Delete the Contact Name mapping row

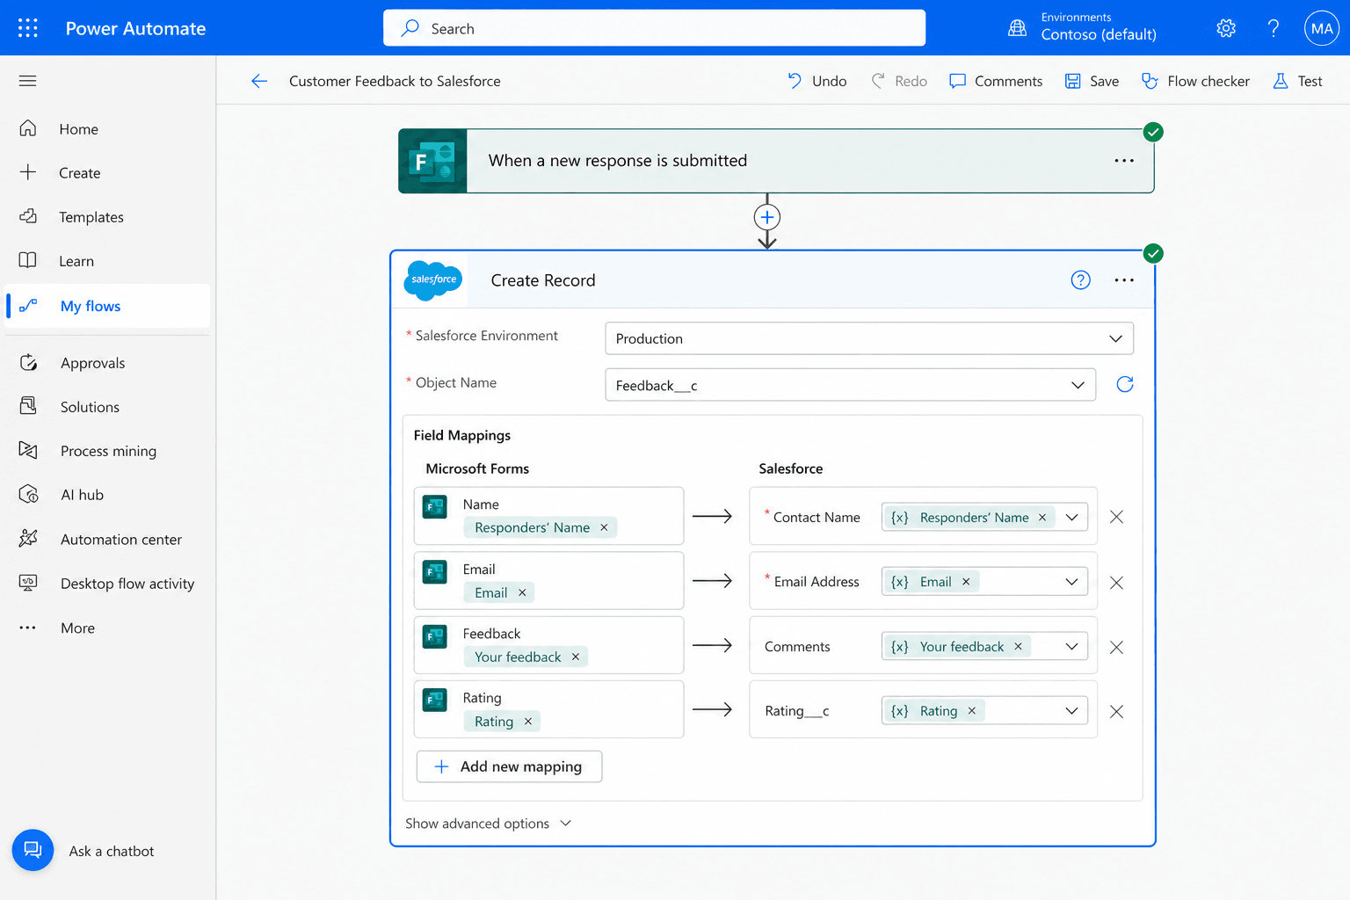pyautogui.click(x=1116, y=518)
